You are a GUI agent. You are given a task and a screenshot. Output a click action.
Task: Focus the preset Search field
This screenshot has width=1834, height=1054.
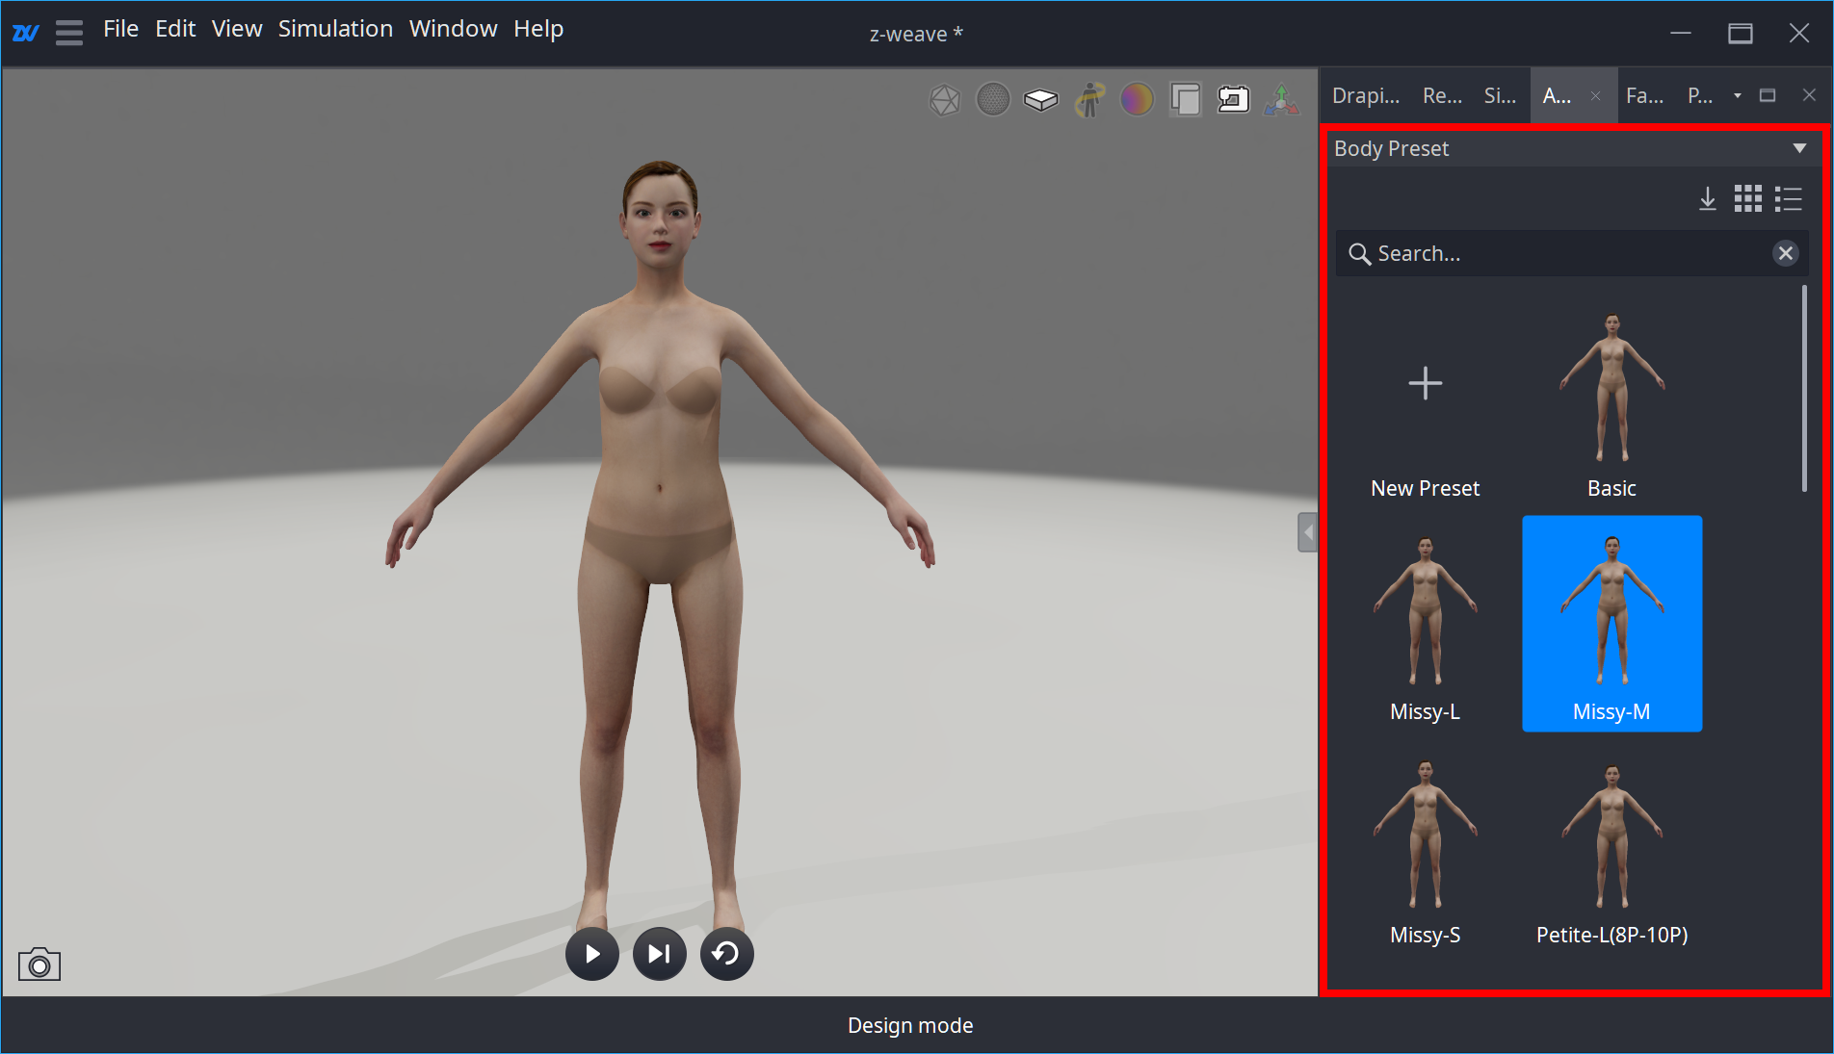[1571, 253]
